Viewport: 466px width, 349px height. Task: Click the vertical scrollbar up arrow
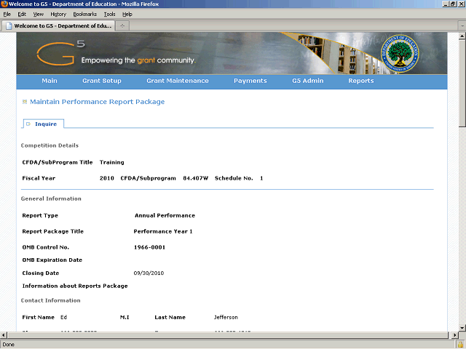(462, 36)
